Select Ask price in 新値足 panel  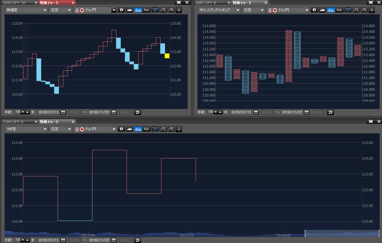coord(146,10)
